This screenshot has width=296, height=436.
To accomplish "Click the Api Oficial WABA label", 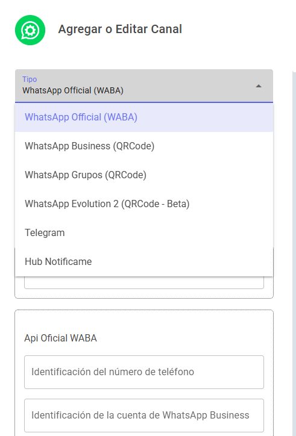I will pos(60,338).
